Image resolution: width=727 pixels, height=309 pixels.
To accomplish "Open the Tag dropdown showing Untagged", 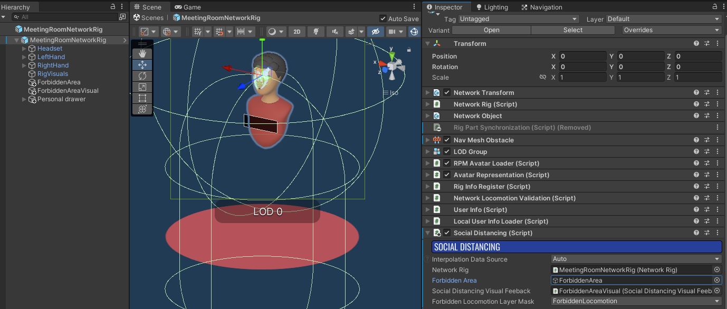I will click(x=519, y=19).
